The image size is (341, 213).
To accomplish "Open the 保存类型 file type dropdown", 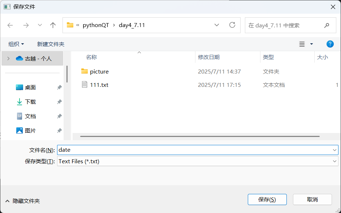I will (x=334, y=161).
